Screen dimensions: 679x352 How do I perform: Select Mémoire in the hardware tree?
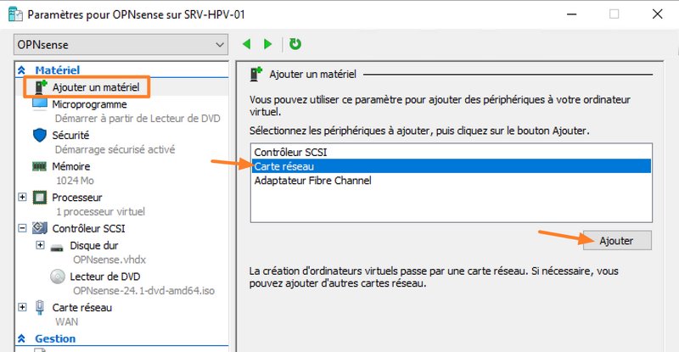coord(71,167)
